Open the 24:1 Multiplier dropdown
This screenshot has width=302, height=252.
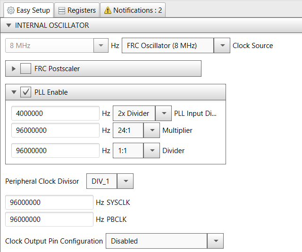click(x=151, y=130)
